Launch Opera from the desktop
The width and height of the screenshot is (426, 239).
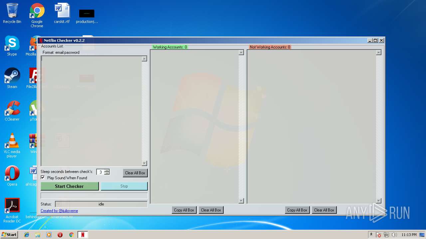(12, 176)
